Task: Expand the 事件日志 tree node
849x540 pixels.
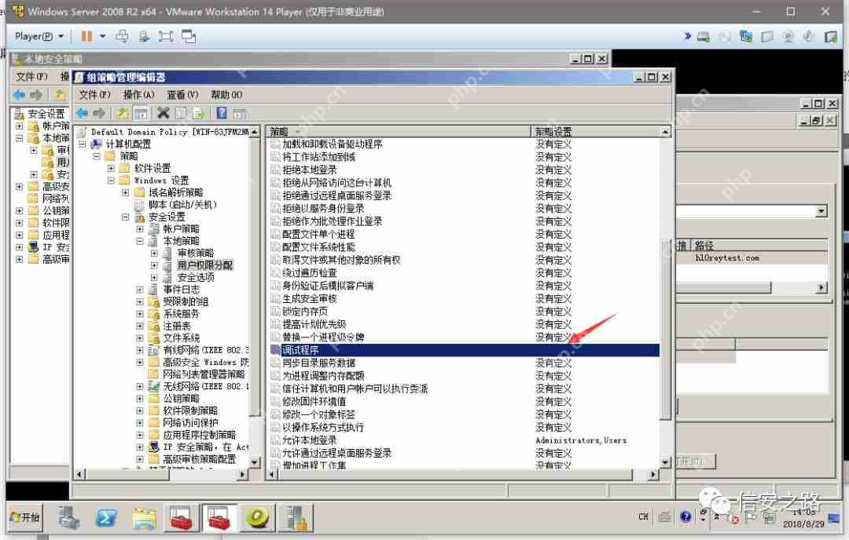Action: tap(140, 289)
